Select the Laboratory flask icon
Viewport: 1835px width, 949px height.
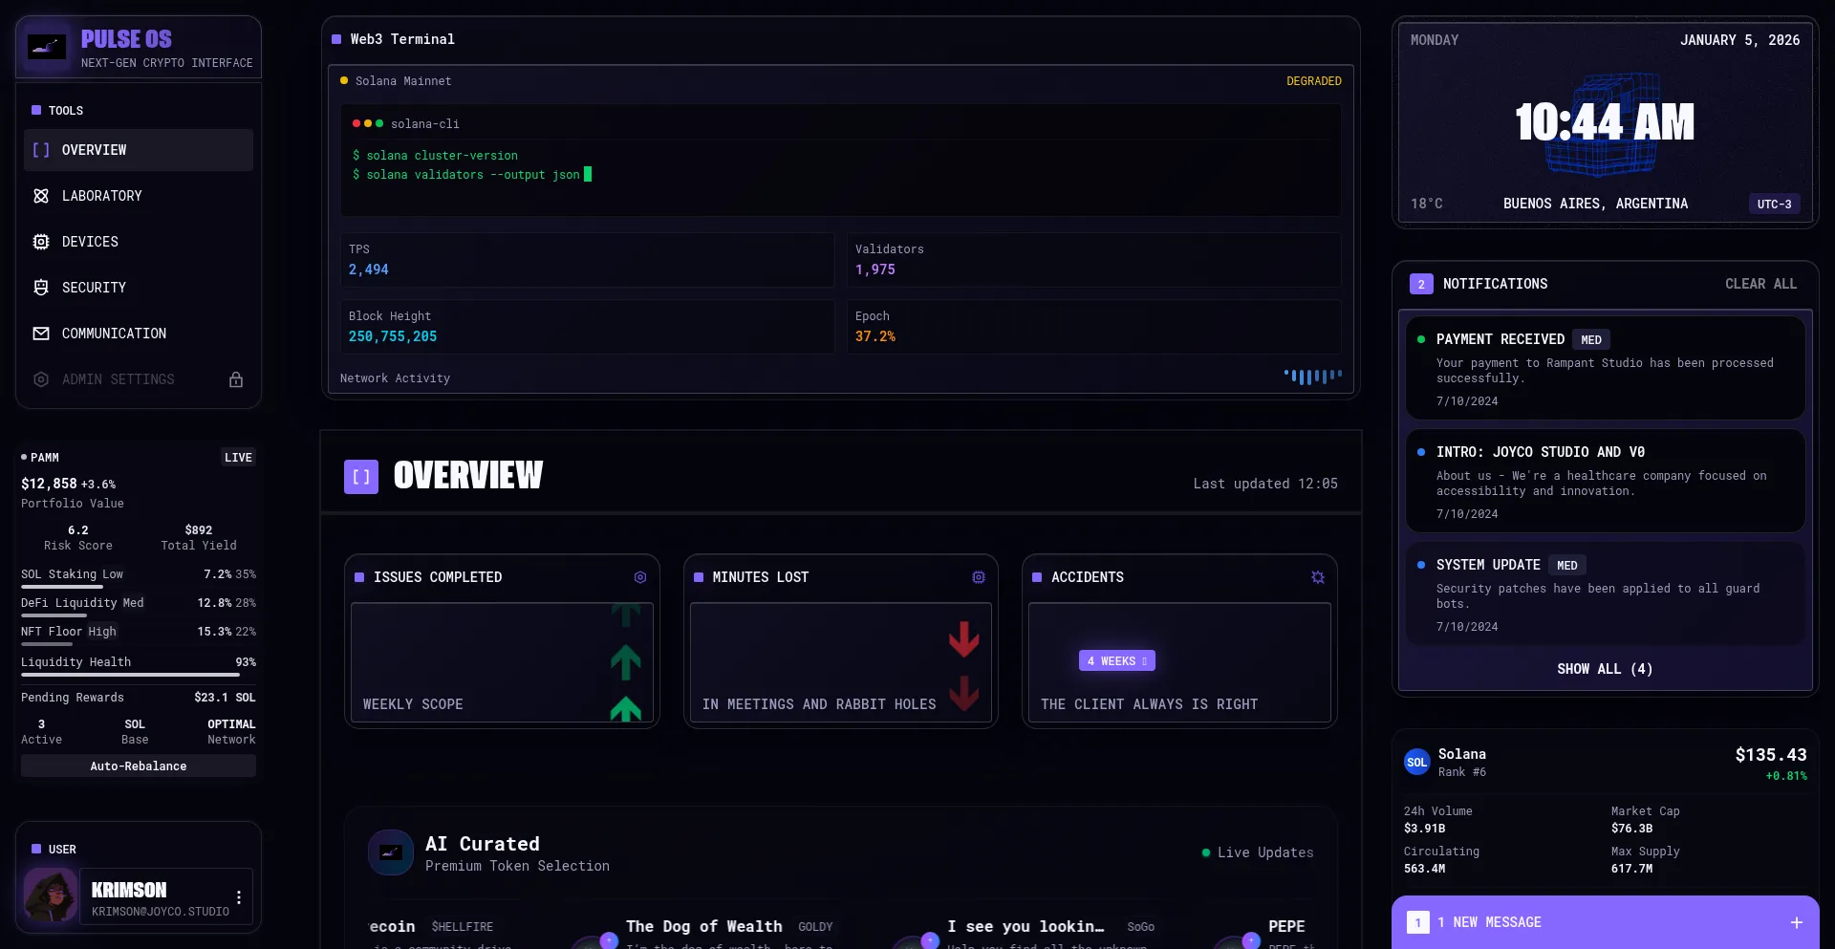point(41,196)
